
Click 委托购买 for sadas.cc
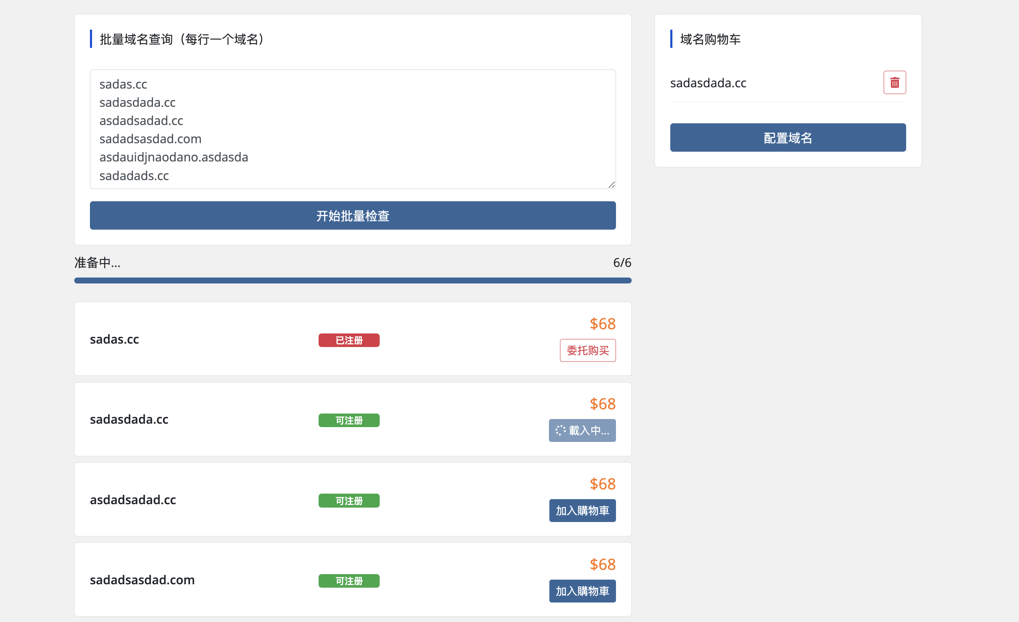point(588,350)
